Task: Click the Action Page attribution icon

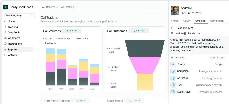Action: click(173, 92)
